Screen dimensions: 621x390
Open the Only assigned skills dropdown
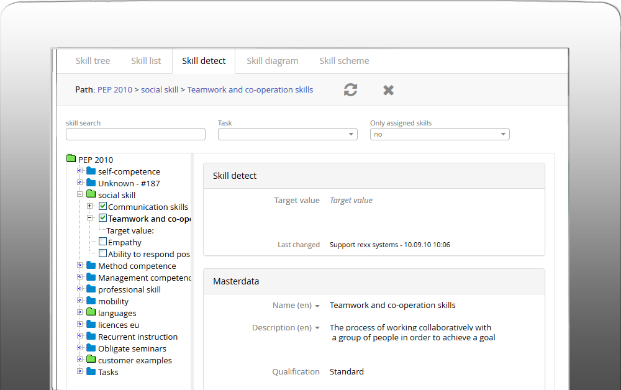(440, 134)
